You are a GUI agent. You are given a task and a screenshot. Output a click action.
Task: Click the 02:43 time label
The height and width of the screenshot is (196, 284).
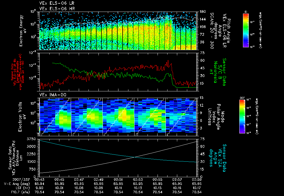click(39, 180)
